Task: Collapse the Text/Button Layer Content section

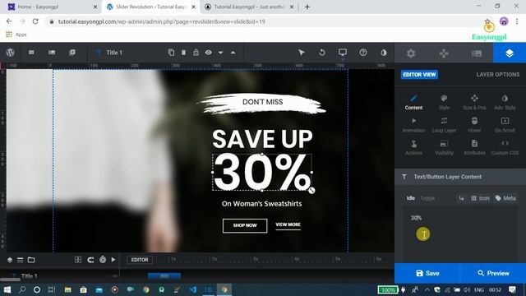Action: tap(460, 177)
